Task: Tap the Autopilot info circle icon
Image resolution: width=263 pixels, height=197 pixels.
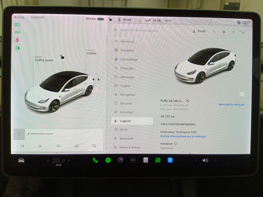Action: pos(176,143)
